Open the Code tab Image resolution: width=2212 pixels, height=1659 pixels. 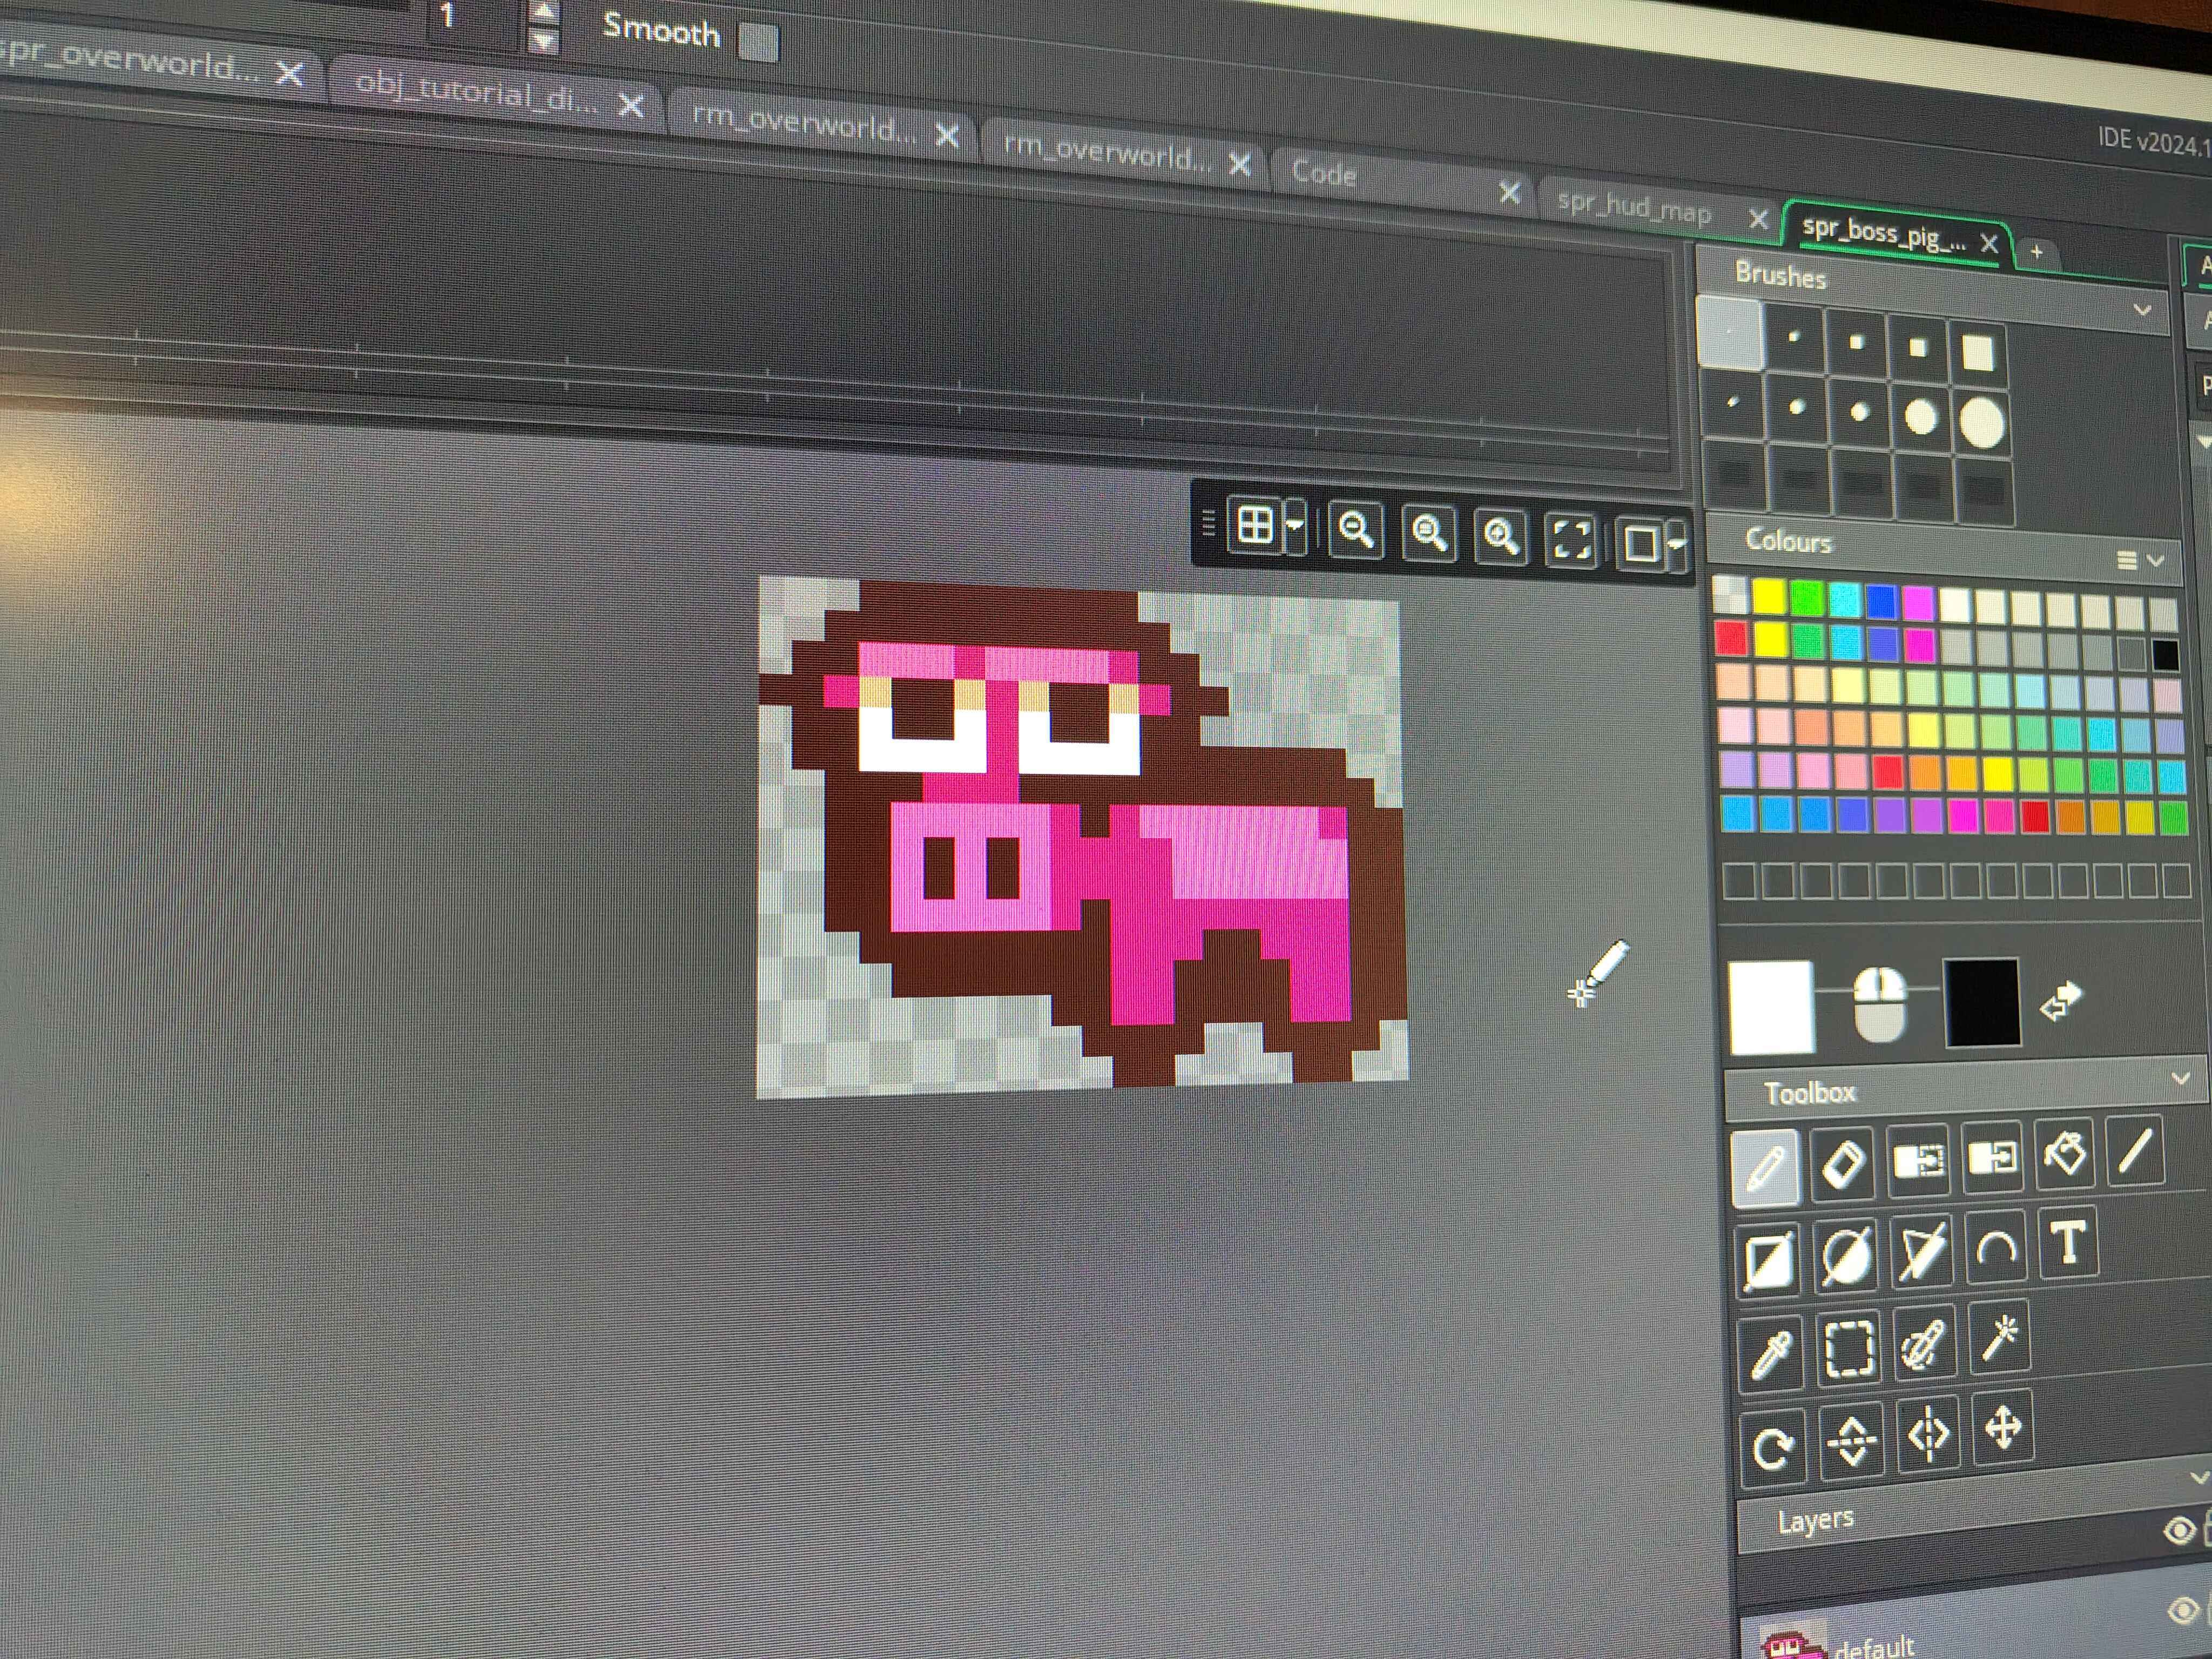pos(1324,173)
